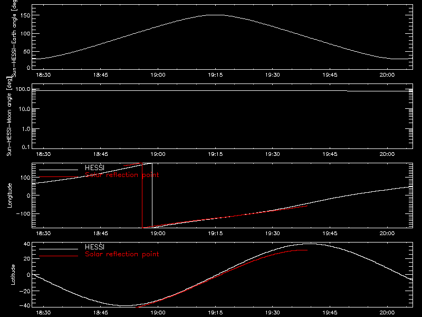The height and width of the screenshot is (317, 422).
Task: Click the Sun-HESSI-Earth angle axis title
Action: coord(14,39)
